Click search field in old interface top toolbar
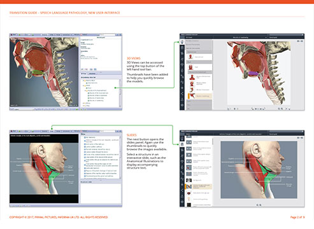314x229 pixels. point(107,34)
